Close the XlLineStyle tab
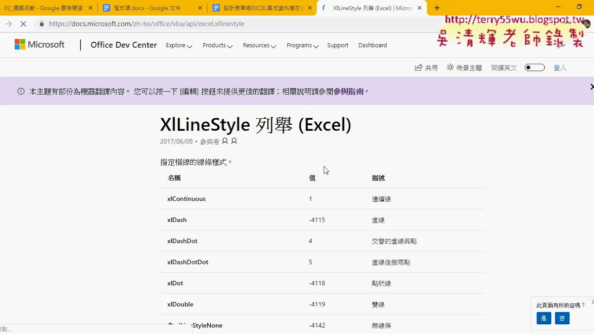The height and width of the screenshot is (334, 594). (420, 8)
